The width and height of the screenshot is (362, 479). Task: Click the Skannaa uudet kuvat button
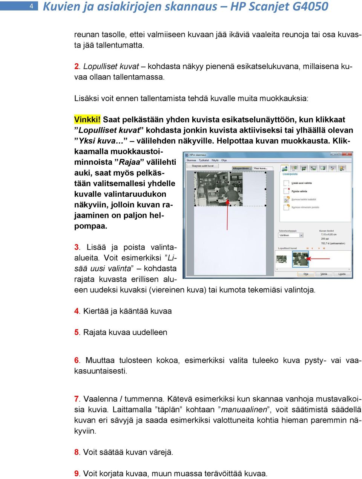click(x=202, y=166)
